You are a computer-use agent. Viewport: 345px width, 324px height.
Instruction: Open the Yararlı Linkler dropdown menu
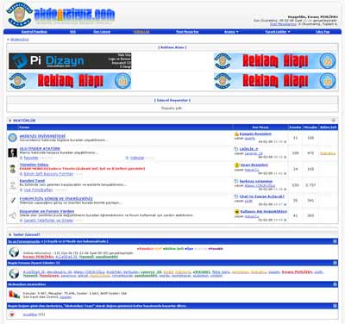tap(278, 32)
